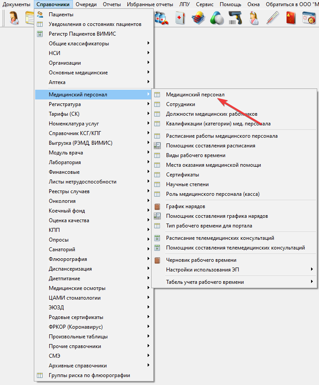This screenshot has width=319, height=385.
Task: Select Медицинский персонал in the submenu
Action: [x=195, y=95]
